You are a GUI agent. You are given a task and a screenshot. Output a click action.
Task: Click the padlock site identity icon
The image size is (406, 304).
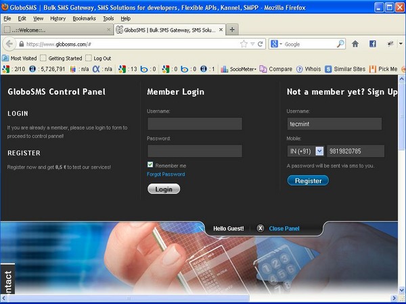pyautogui.click(x=22, y=44)
